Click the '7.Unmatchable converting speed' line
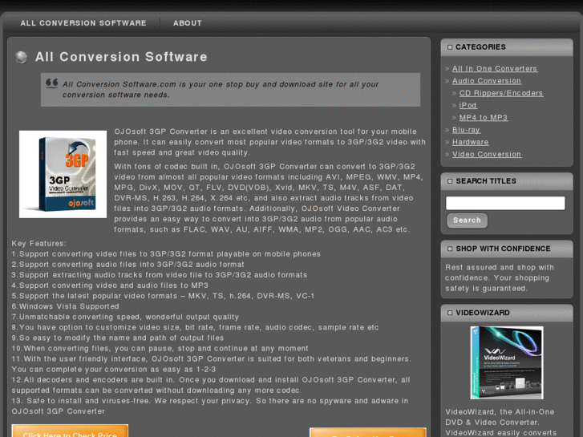Screen dimensions: 583x437 (x=125, y=317)
